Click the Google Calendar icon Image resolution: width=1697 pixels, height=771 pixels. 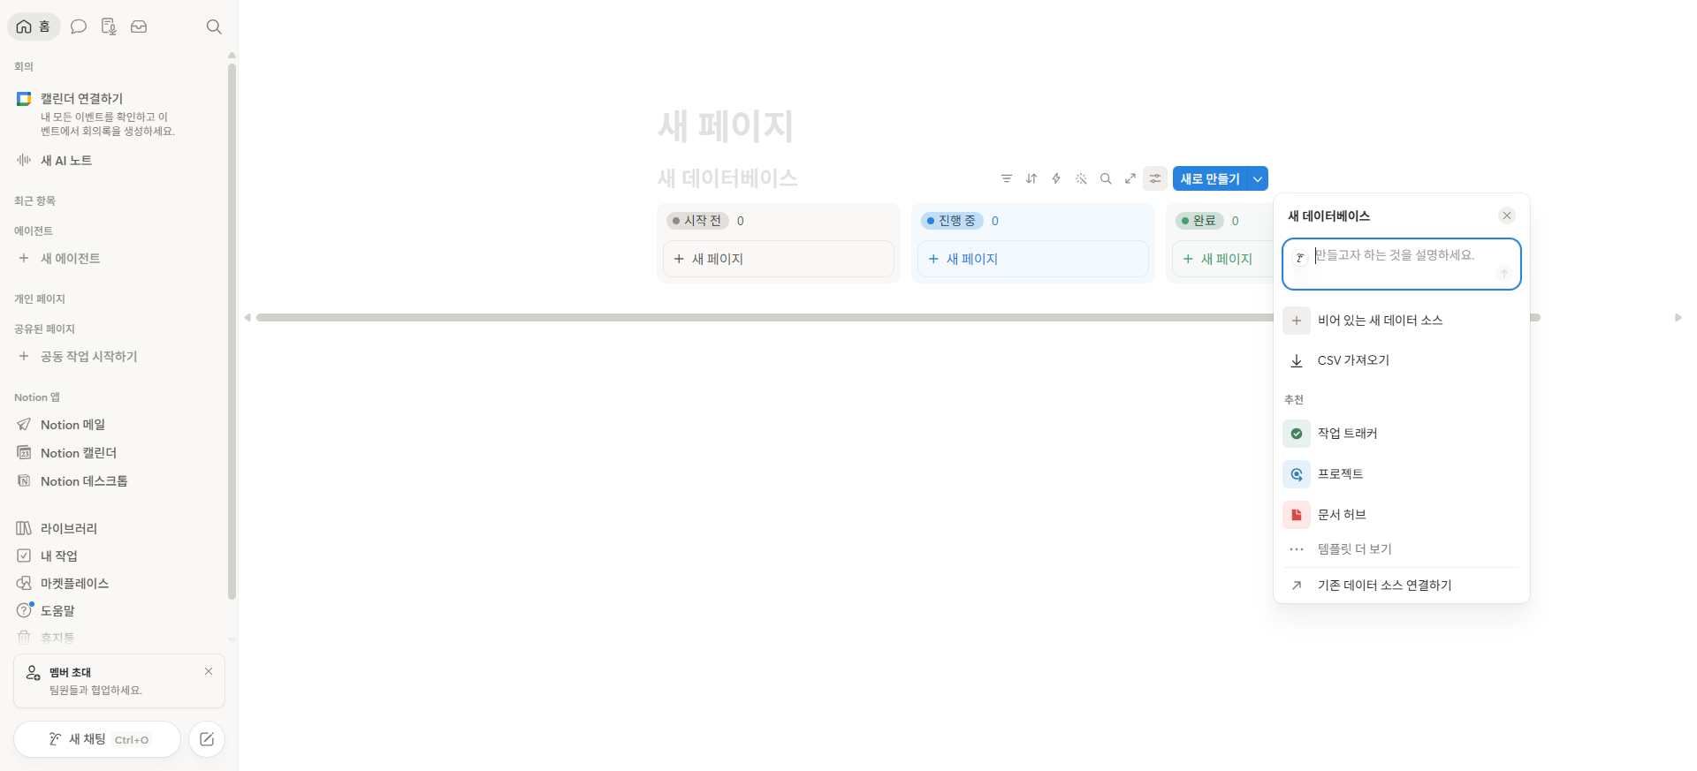(24, 99)
